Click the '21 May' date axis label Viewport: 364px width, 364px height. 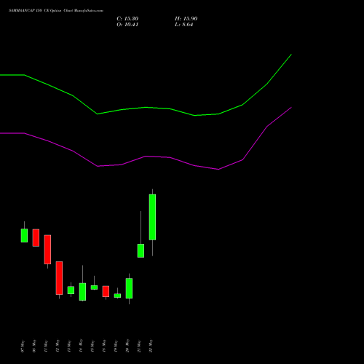139,347
